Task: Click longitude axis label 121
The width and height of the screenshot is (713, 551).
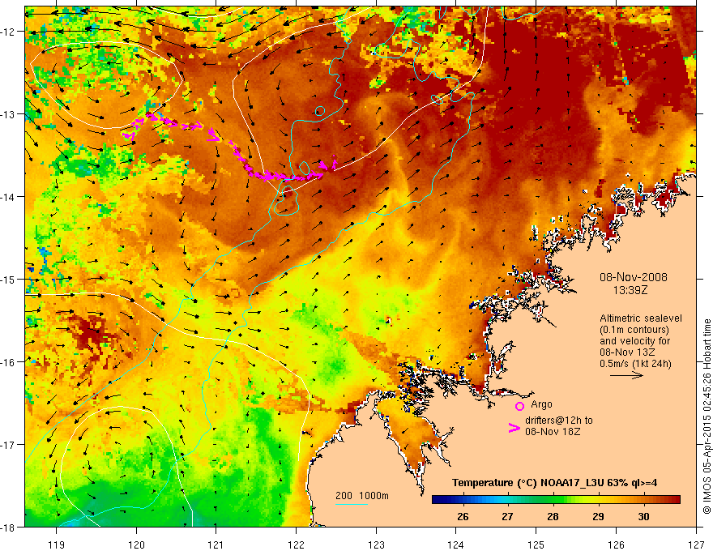Action: (x=216, y=545)
